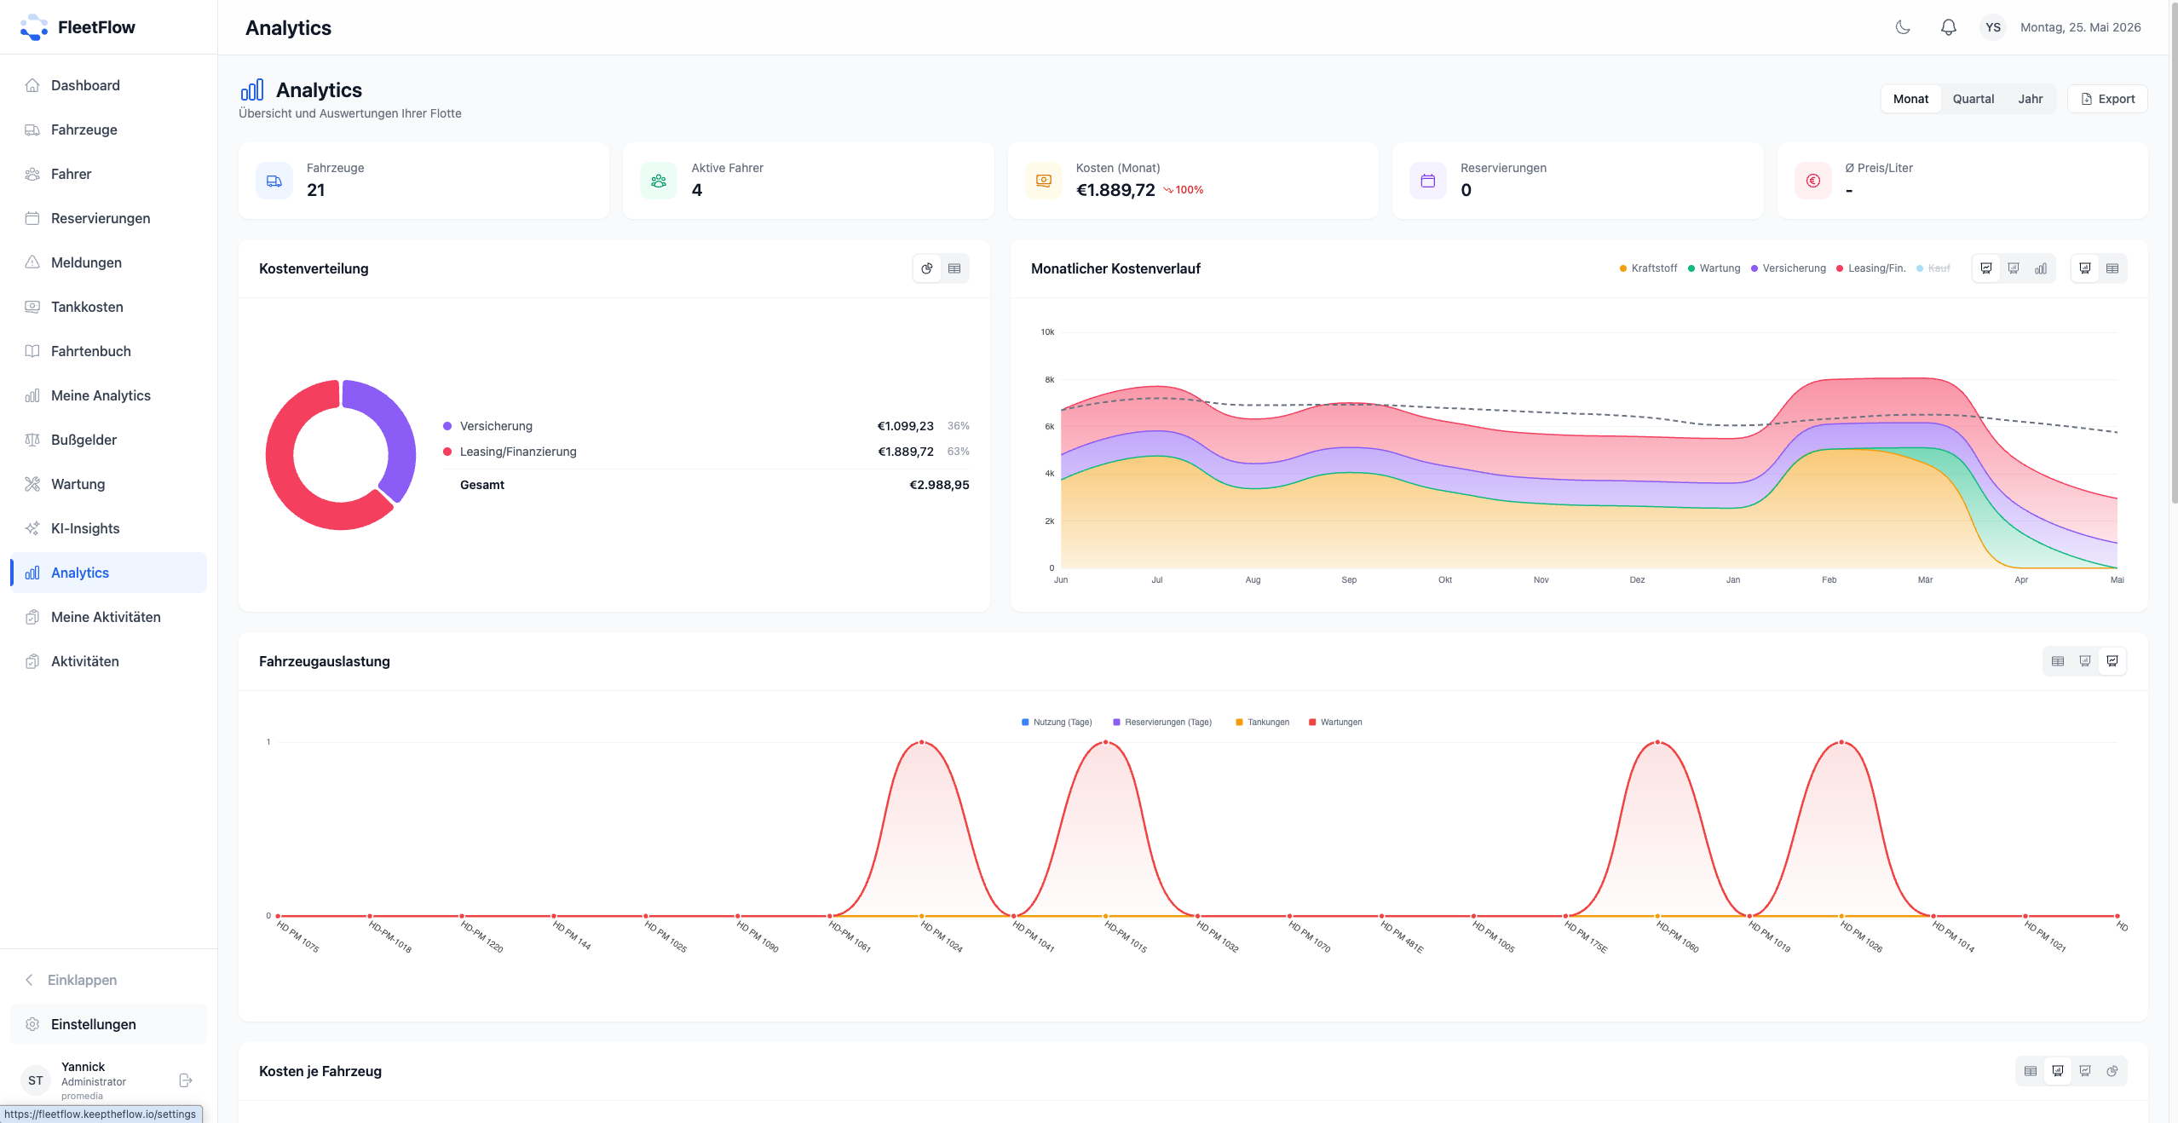Open Fahrtenbuch in the sidebar
The width and height of the screenshot is (2178, 1123).
(109, 351)
